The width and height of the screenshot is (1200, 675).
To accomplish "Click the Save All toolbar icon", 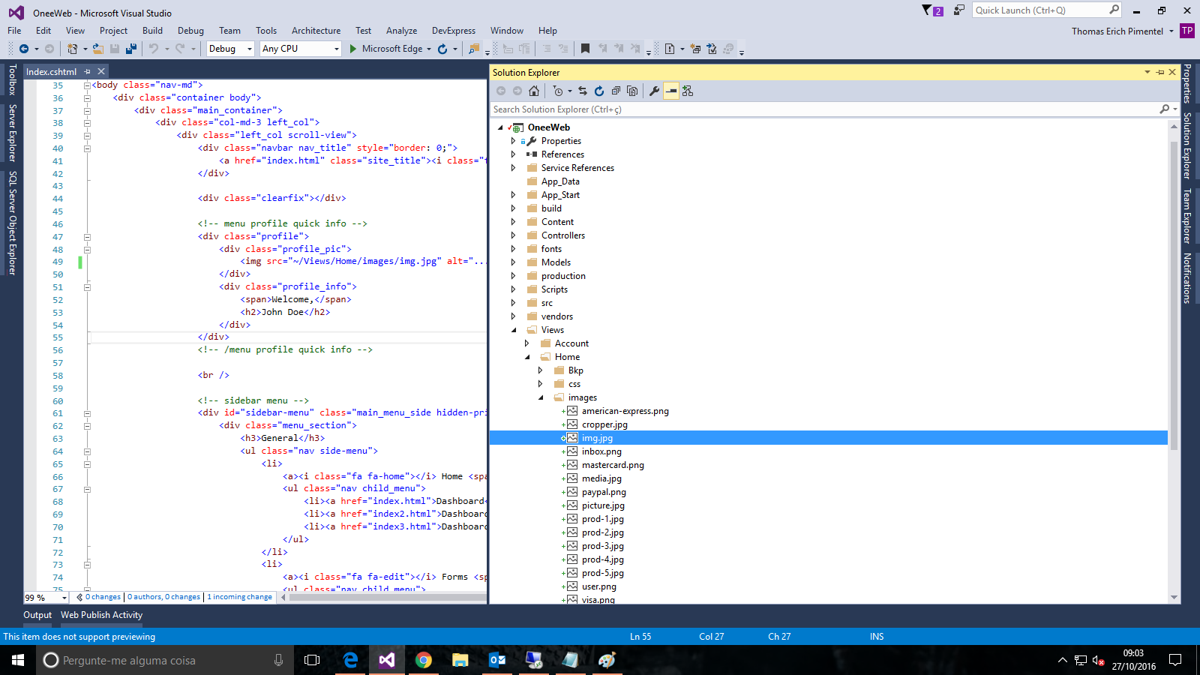I will (x=131, y=49).
